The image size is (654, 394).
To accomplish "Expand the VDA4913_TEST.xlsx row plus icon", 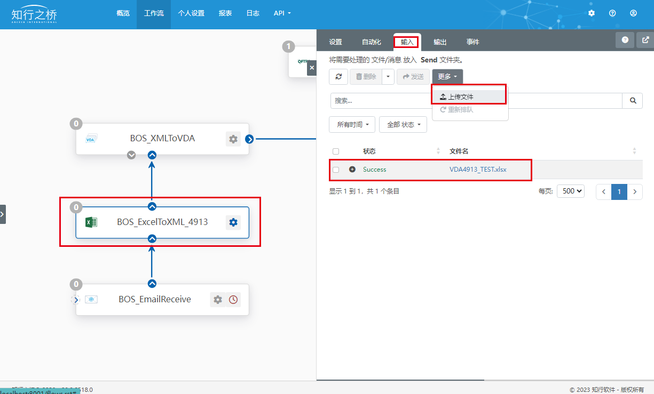I will tap(352, 170).
